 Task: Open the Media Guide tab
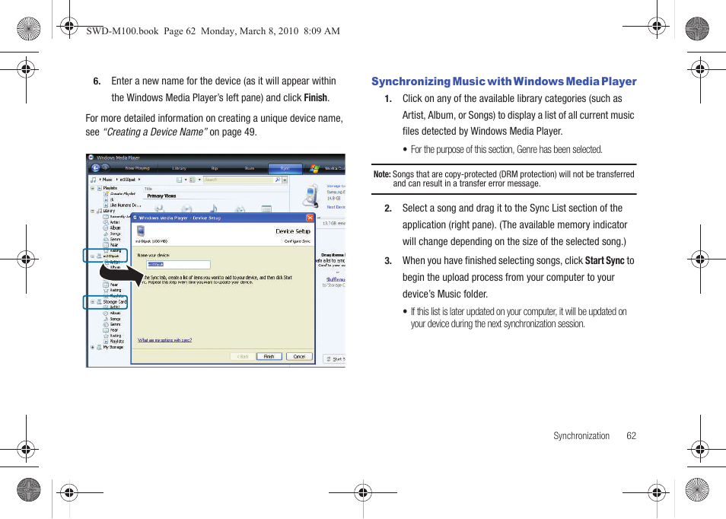(334, 168)
